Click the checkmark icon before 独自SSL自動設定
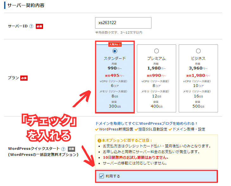This screenshot has width=231, height=186. [x=136, y=129]
